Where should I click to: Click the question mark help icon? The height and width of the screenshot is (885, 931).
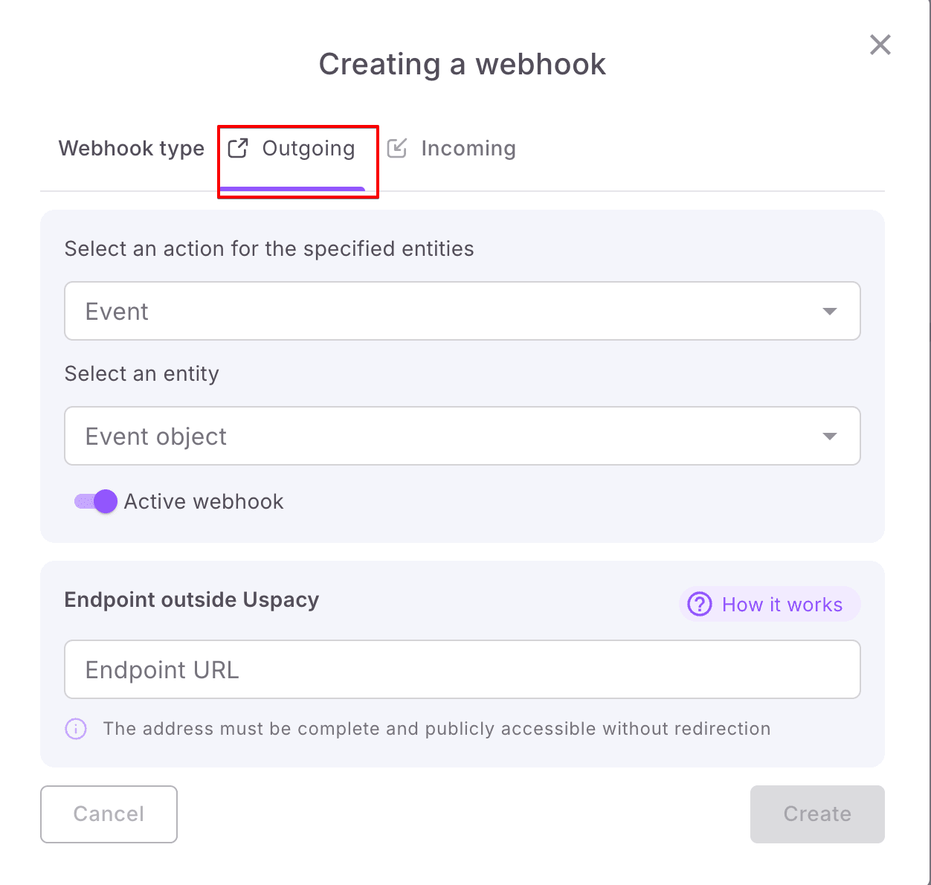click(x=700, y=604)
